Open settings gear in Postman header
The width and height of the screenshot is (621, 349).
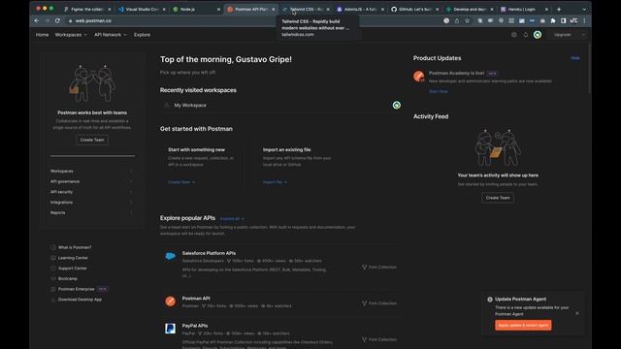[x=514, y=35]
